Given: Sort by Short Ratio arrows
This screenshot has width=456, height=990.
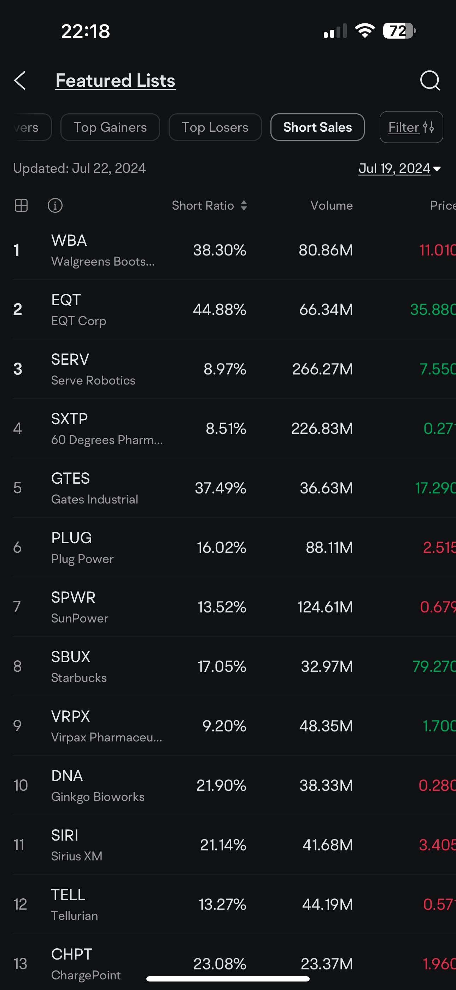Looking at the screenshot, I should click(244, 205).
